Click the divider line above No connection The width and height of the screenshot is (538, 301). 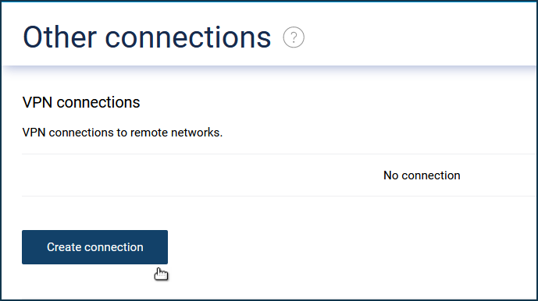(280, 154)
